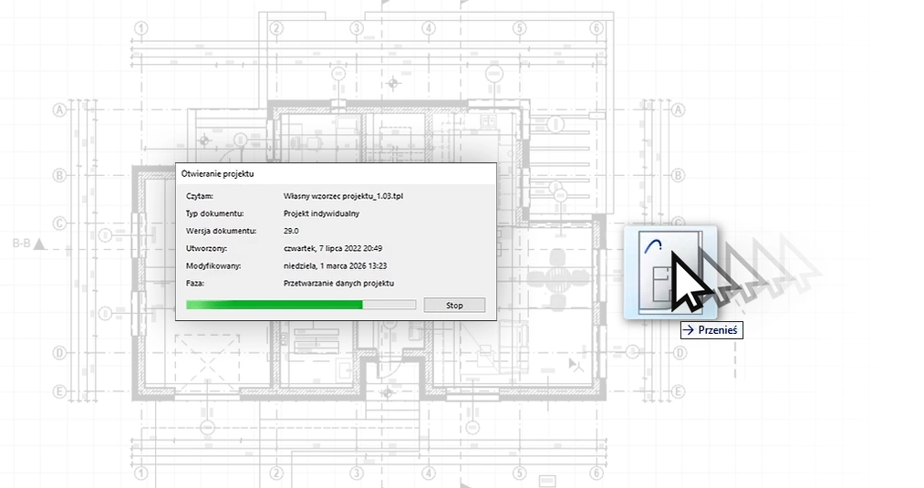Click the arrow in the Przenieś tooltip
The width and height of the screenshot is (924, 488).
click(689, 330)
